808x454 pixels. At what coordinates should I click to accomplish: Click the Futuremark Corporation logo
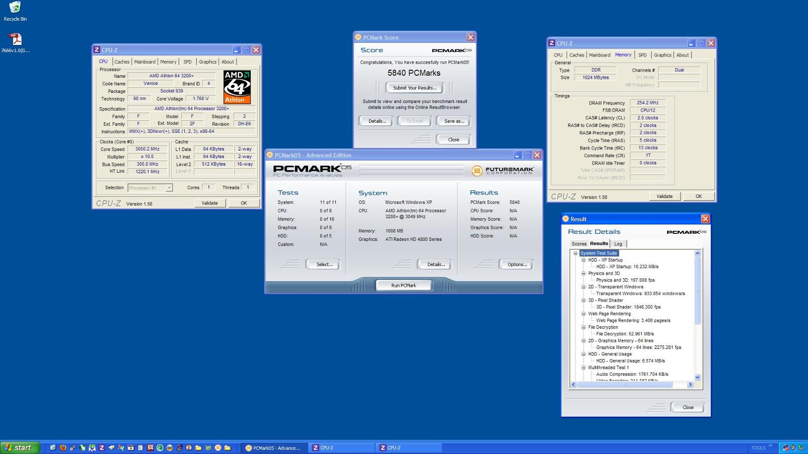click(502, 171)
